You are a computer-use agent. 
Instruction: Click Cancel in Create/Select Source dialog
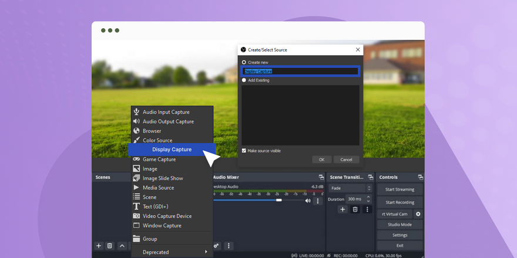346,159
